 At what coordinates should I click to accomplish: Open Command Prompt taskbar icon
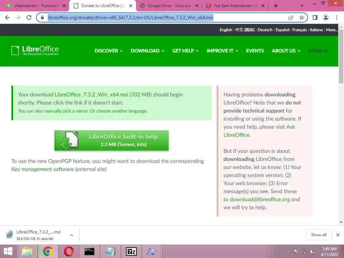(89, 251)
